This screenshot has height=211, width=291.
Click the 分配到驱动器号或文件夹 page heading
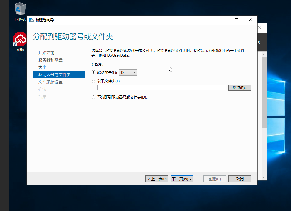click(x=73, y=36)
